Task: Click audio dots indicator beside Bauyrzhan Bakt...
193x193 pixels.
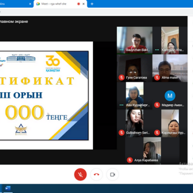Action: [x=122, y=50]
